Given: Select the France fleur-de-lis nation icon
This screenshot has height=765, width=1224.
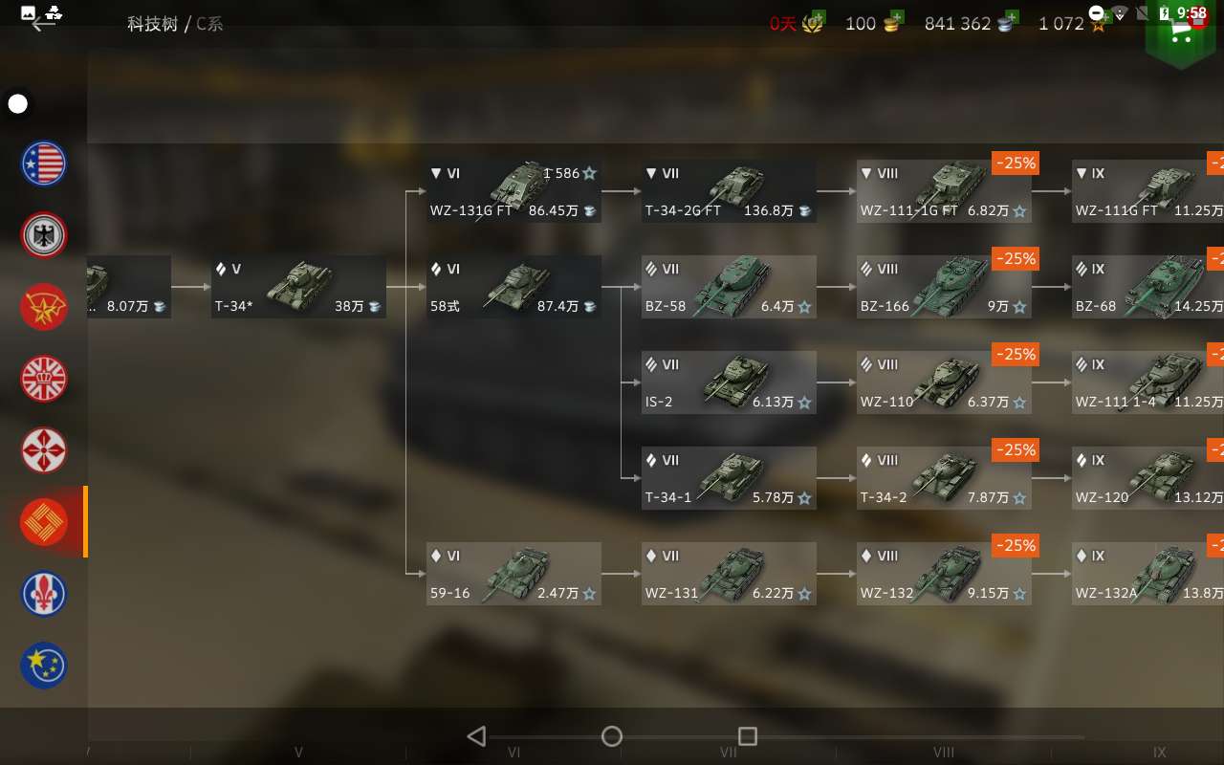Looking at the screenshot, I should coord(44,594).
